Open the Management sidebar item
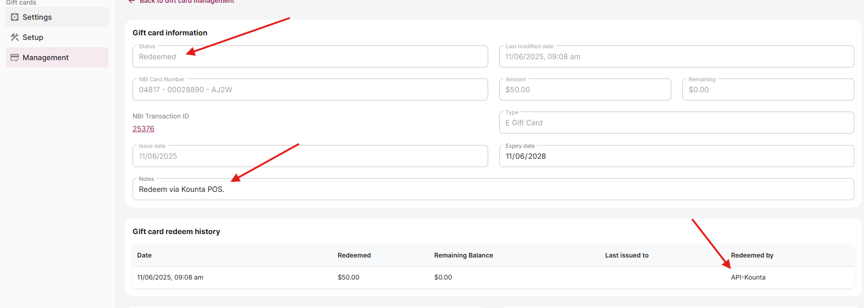The width and height of the screenshot is (864, 308). [46, 57]
